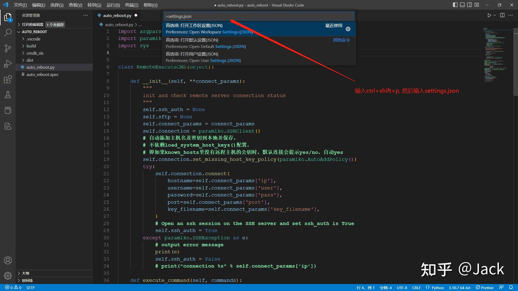
Task: Open run button dropdown arrow
Action: [x=495, y=15]
